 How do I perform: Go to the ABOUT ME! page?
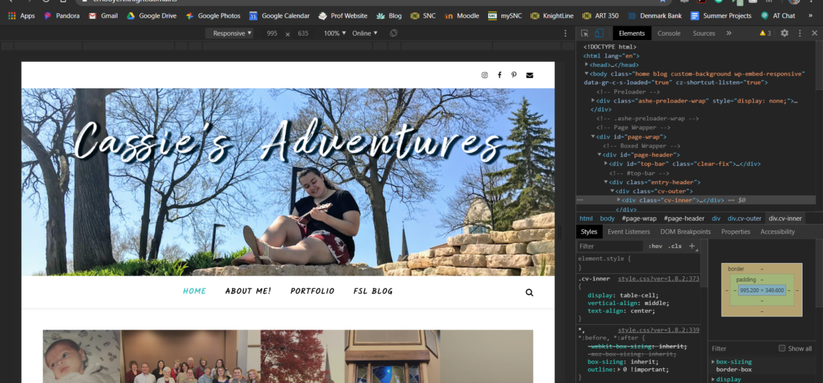pyautogui.click(x=248, y=292)
